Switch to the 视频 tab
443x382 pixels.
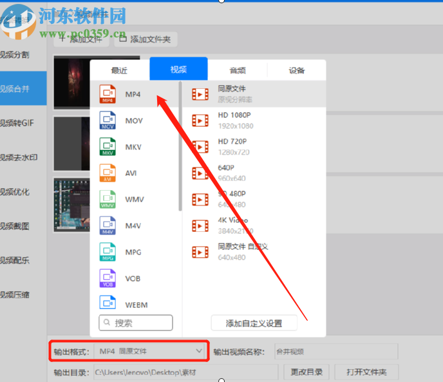coord(178,69)
